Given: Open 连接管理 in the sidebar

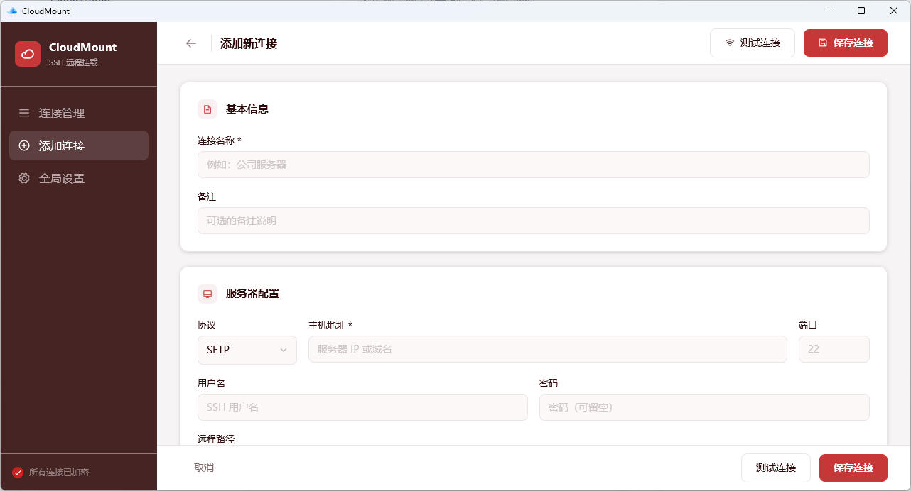Looking at the screenshot, I should coord(79,113).
